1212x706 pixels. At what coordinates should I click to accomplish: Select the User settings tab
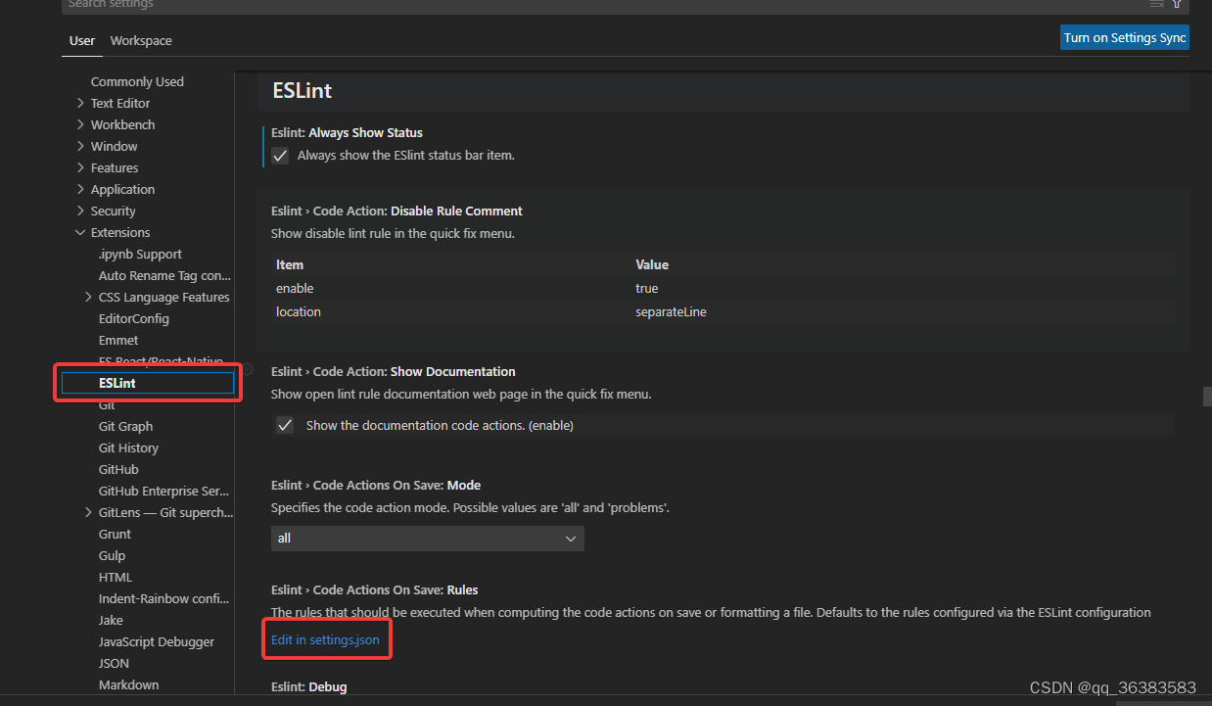(x=81, y=40)
